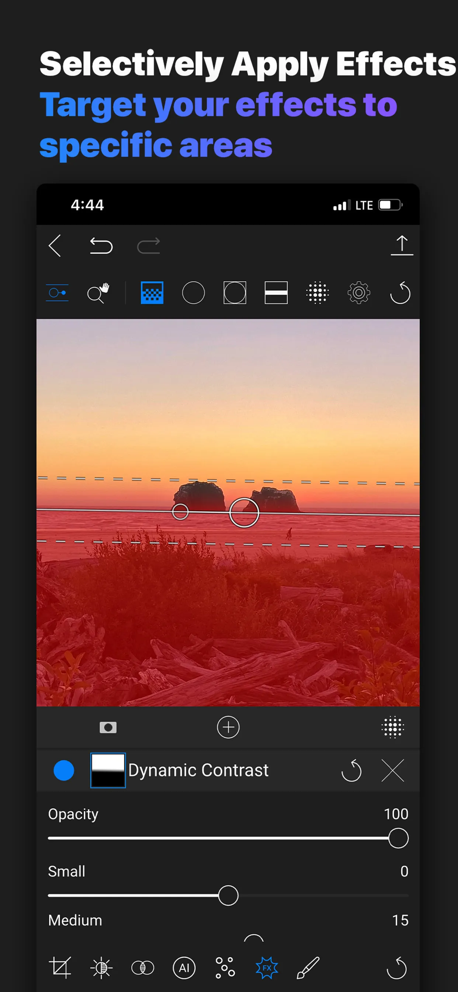
Task: Click the Opacity slider handle
Action: [x=398, y=838]
